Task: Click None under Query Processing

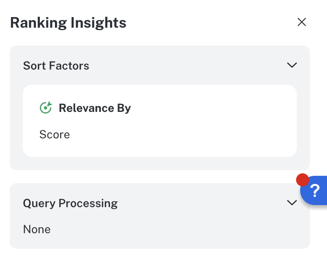Action: click(37, 229)
